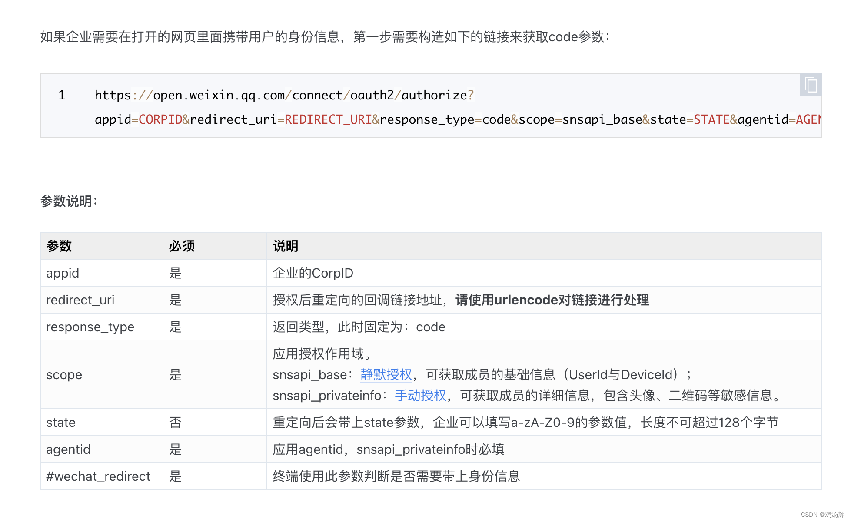The width and height of the screenshot is (851, 522).
Task: Click the 否 value in state row
Action: click(175, 423)
